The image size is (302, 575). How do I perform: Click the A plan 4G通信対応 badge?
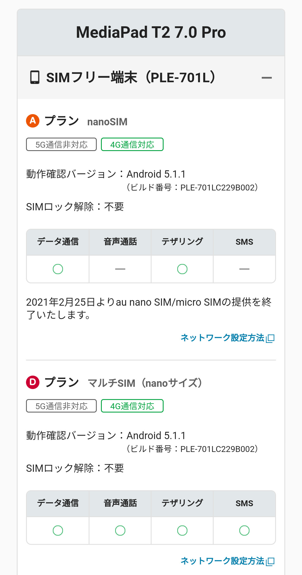click(x=132, y=145)
